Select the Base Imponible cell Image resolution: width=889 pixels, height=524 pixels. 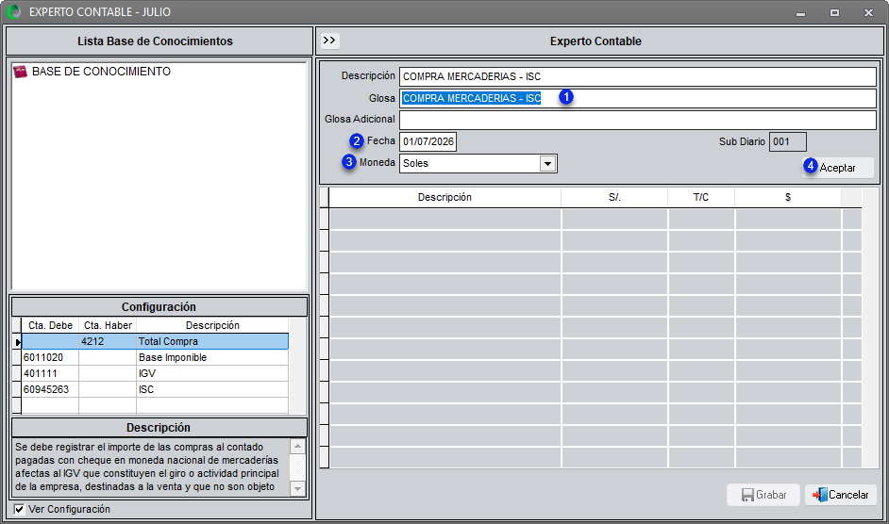tap(212, 357)
